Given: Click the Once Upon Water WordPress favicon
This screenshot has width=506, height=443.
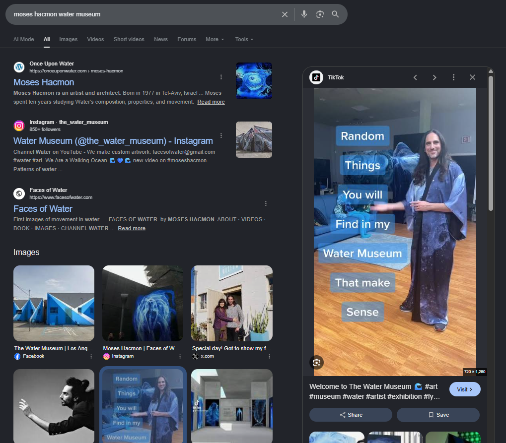Looking at the screenshot, I should coord(19,67).
